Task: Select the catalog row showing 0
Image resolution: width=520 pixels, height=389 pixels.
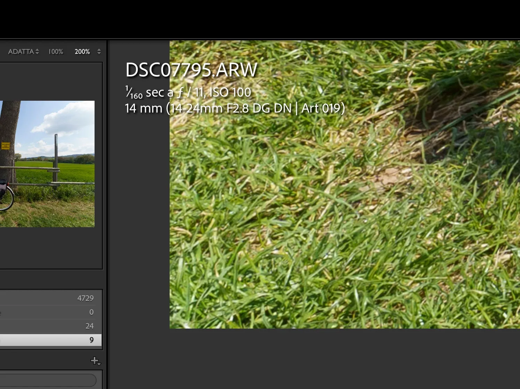Action: pos(51,312)
